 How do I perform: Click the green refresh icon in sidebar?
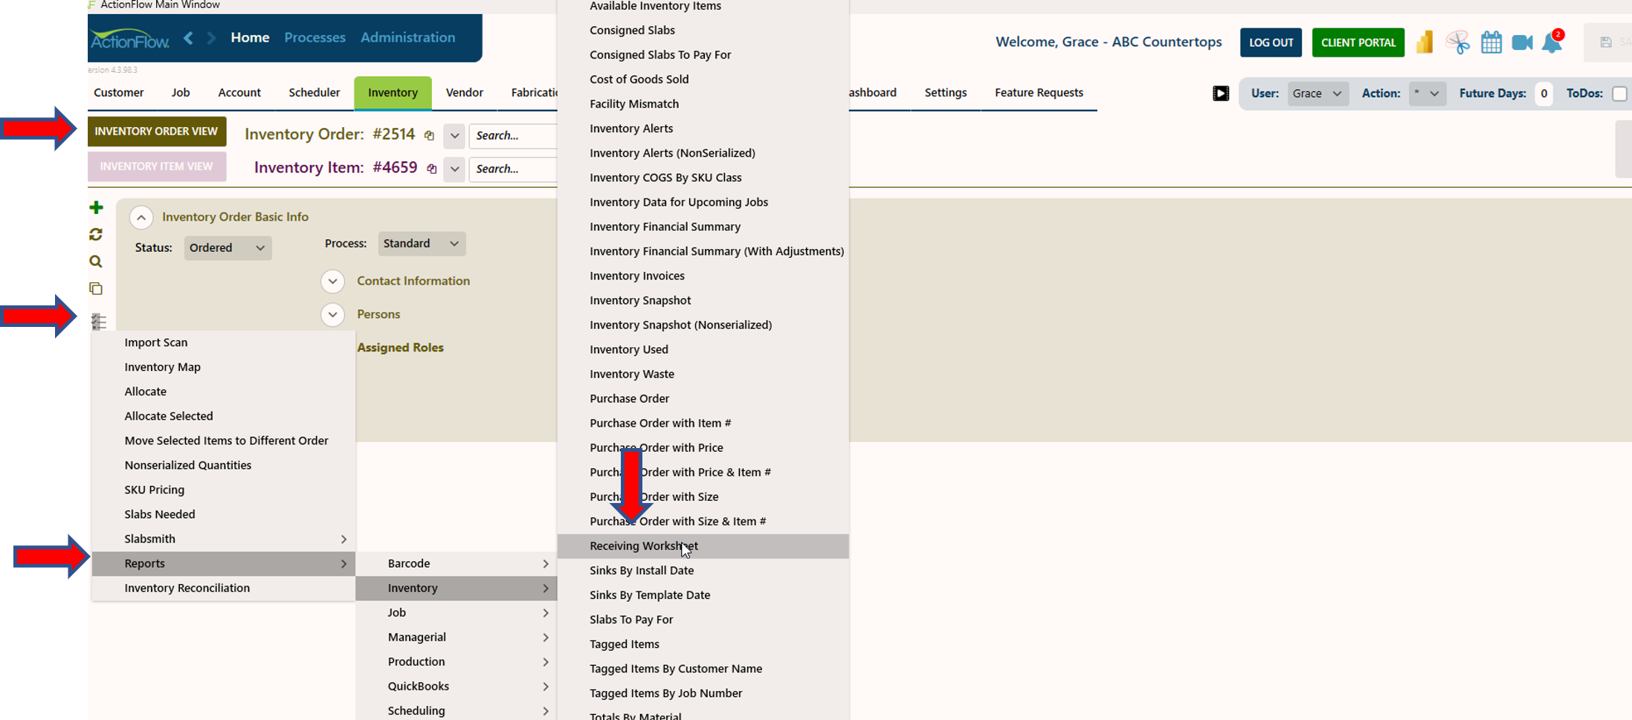tap(96, 234)
